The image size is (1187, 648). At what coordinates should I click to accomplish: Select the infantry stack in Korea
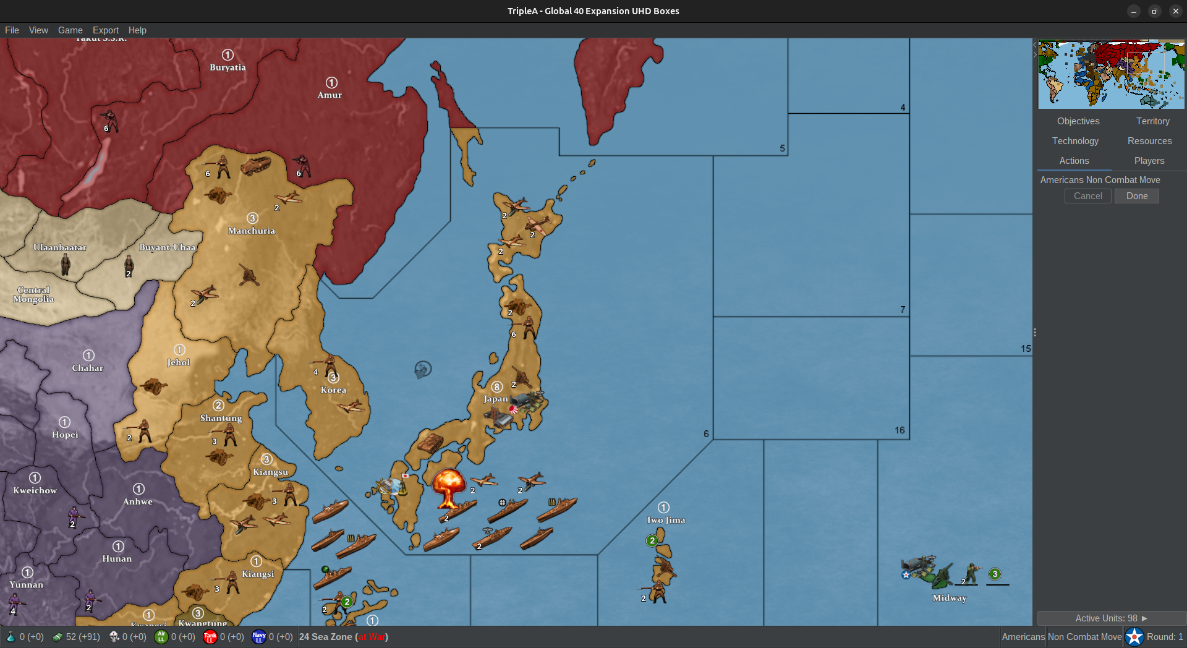[328, 366]
